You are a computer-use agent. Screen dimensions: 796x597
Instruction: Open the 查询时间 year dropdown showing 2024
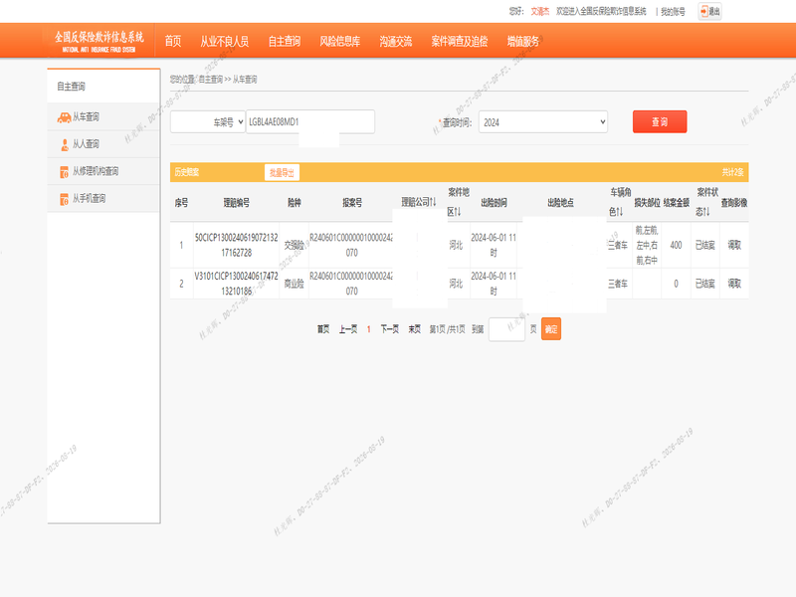tap(542, 121)
